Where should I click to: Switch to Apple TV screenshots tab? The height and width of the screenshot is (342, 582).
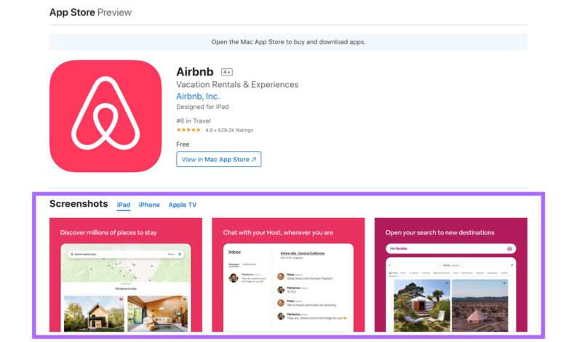click(183, 205)
